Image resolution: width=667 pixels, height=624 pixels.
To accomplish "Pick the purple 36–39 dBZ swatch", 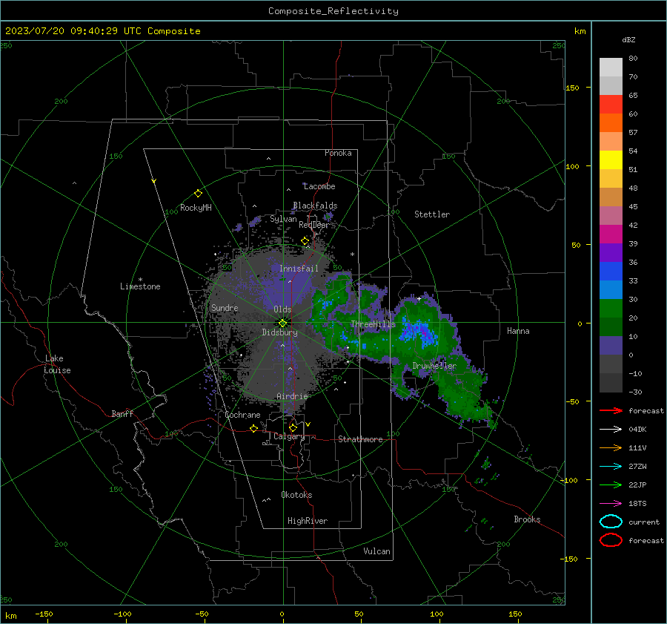I will pos(611,253).
